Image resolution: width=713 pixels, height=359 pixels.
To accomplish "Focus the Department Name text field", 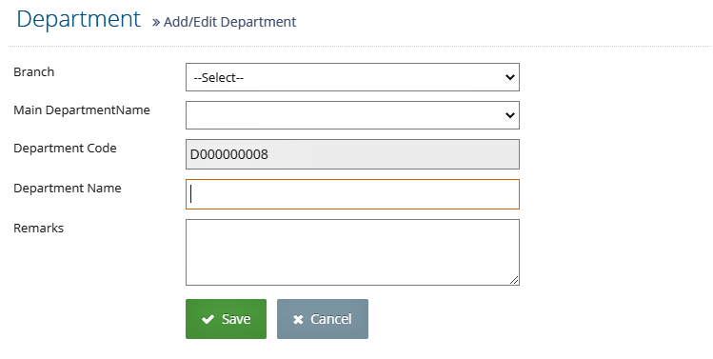I will pos(352,194).
